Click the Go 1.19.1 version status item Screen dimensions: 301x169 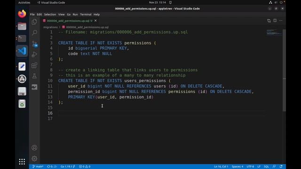[68, 167]
